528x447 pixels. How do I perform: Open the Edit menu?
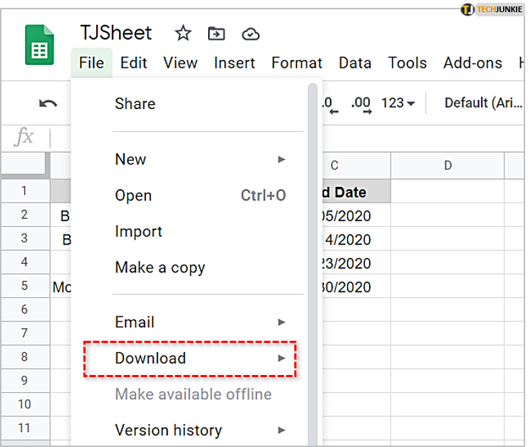(x=133, y=63)
